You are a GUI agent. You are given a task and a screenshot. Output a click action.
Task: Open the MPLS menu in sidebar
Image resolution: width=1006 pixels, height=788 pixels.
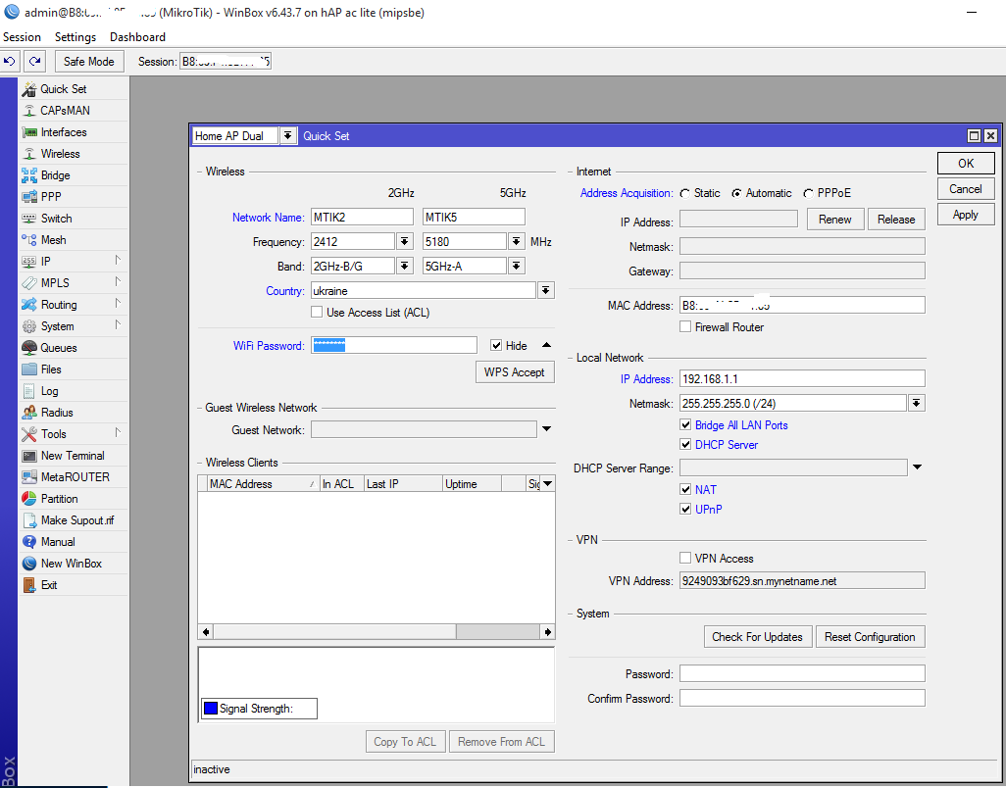pyautogui.click(x=74, y=282)
